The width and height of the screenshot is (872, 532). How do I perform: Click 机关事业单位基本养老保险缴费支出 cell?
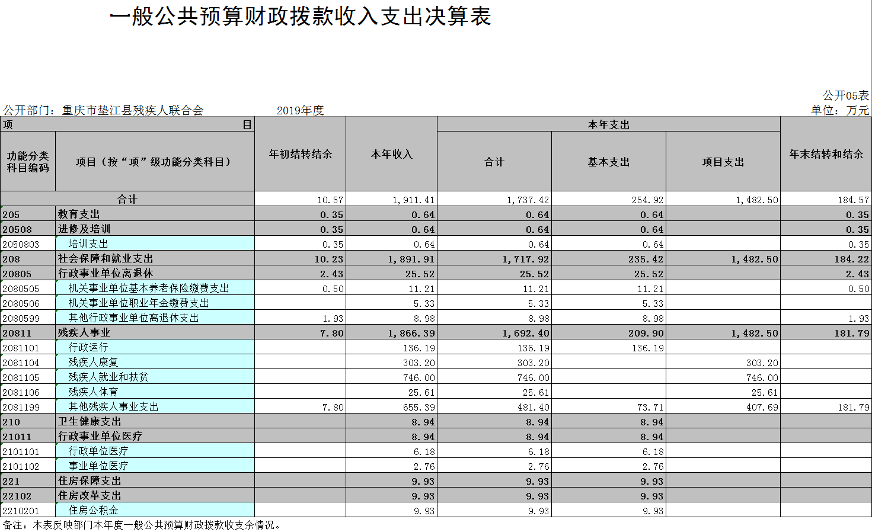(x=155, y=288)
